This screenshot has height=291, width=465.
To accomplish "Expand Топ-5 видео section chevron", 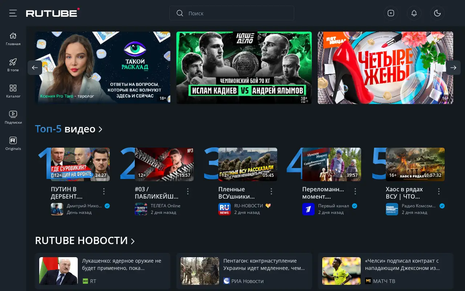I will point(101,129).
